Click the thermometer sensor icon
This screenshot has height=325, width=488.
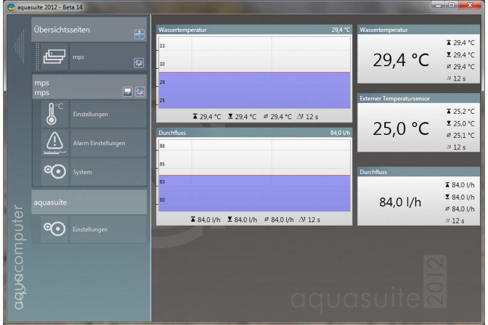[x=54, y=114]
